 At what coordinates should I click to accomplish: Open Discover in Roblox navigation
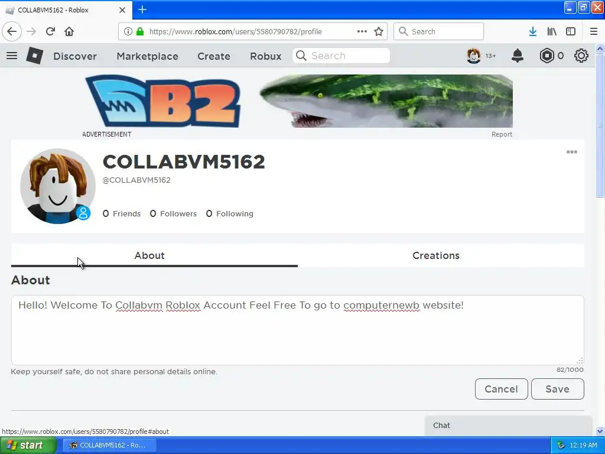75,56
